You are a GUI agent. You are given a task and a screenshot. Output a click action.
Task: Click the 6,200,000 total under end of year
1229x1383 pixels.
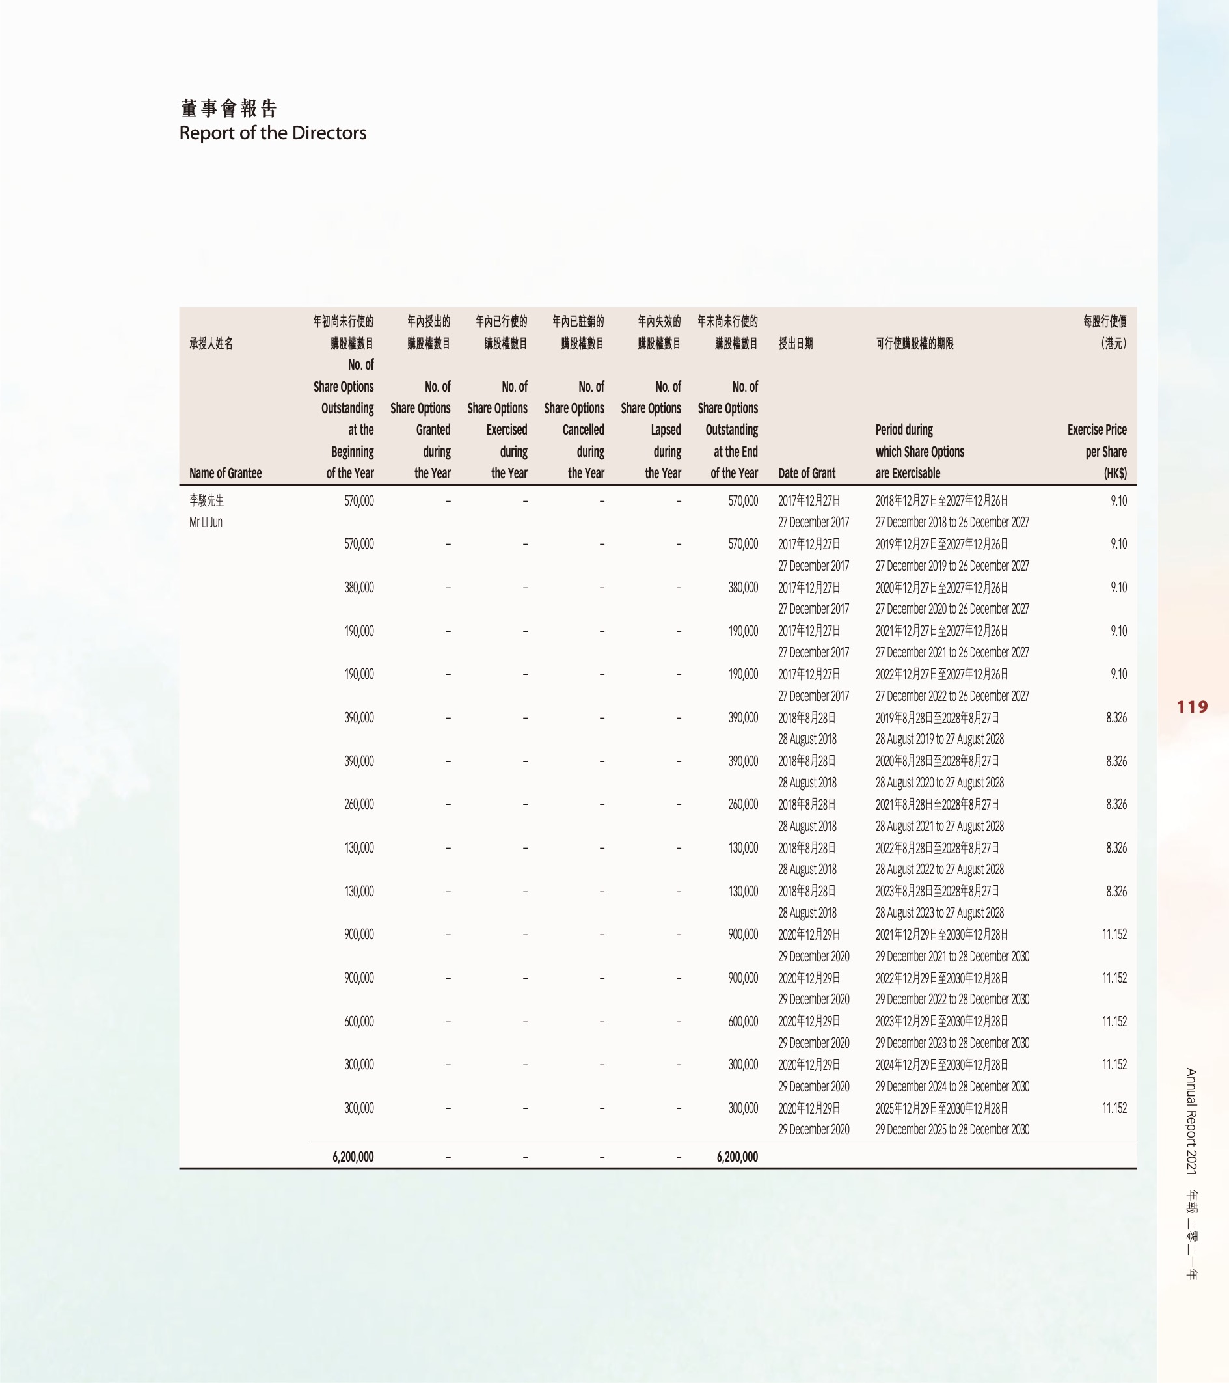coord(736,1157)
